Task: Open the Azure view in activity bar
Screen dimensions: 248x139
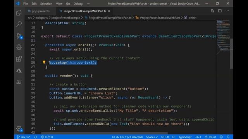Action: pos(19,70)
